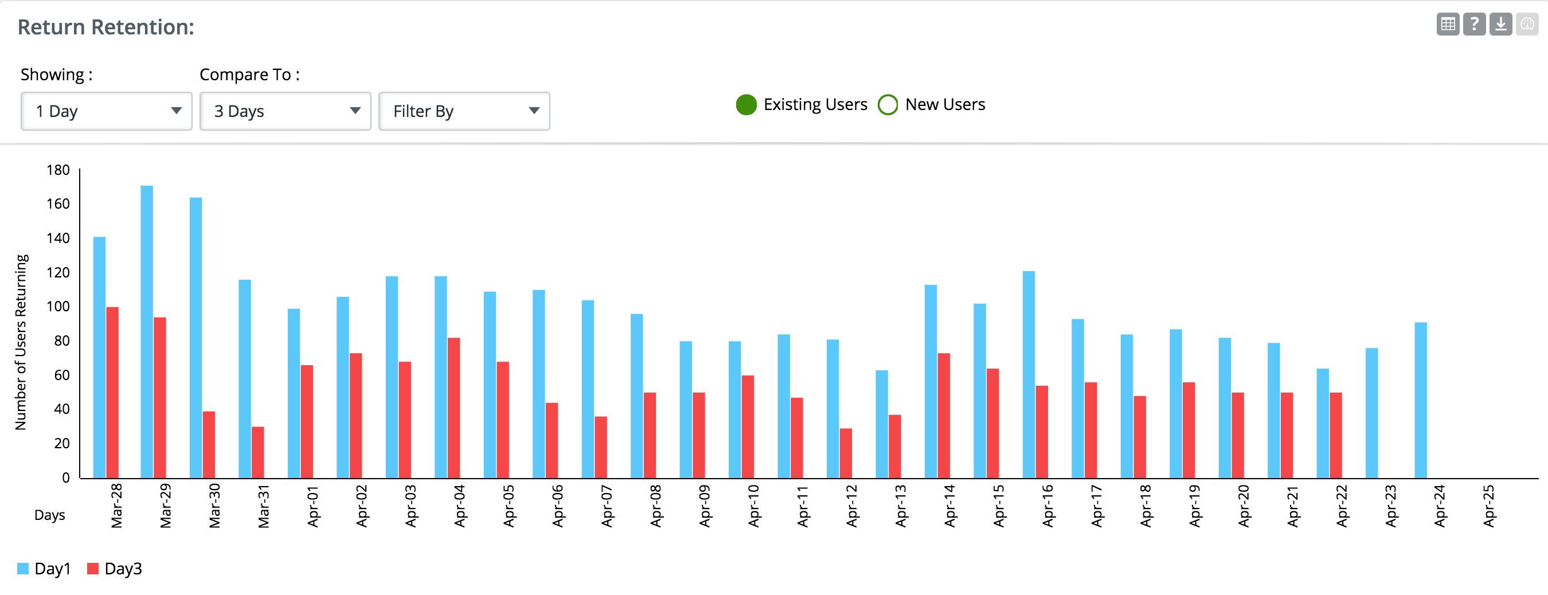This screenshot has height=595, width=1548.
Task: Click the help question mark icon
Action: 1474,25
